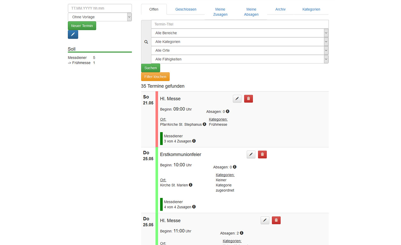Focus the Termin-Titel search field
Image resolution: width=401 pixels, height=245 pixels.
239,24
